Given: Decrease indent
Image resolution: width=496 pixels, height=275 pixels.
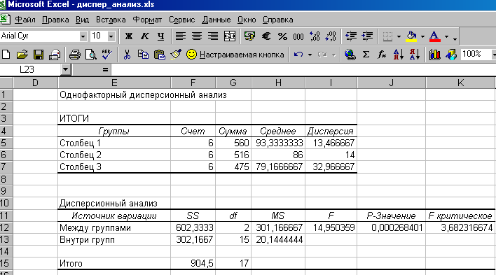Looking at the screenshot, I should coord(351,36).
